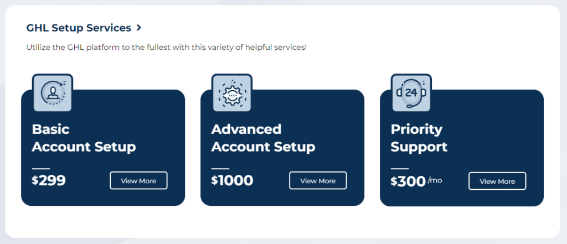This screenshot has height=244, width=567.
Task: Click the GHL platform description sentence
Action: [x=166, y=48]
